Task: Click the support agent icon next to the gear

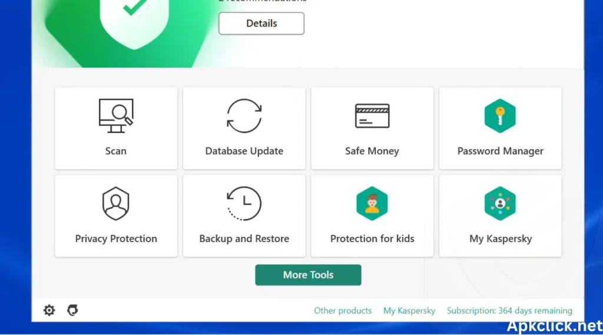Action: (72, 310)
